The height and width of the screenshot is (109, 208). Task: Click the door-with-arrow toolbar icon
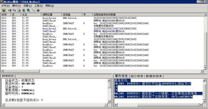coord(10,10)
